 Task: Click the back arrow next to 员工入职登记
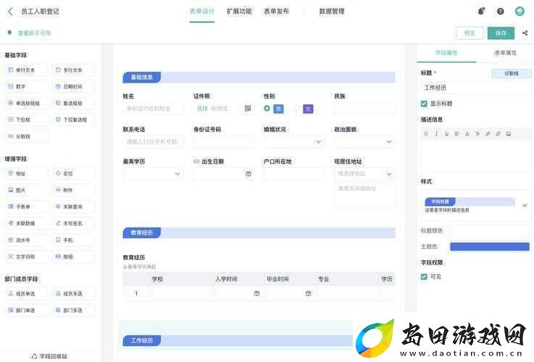(10, 12)
